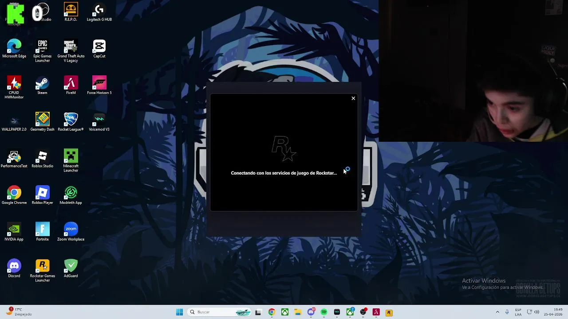Open the FiveM icon in the taskbar
Screen dimensions: 568x319
pos(376,312)
